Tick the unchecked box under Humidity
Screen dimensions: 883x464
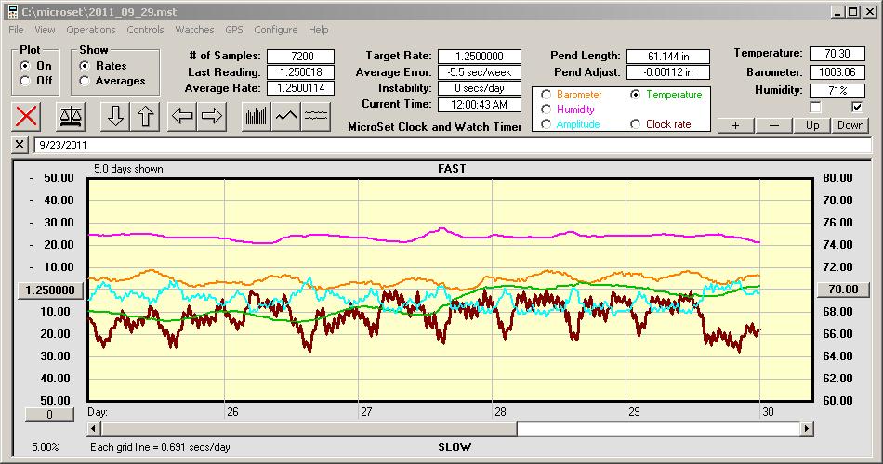click(815, 107)
